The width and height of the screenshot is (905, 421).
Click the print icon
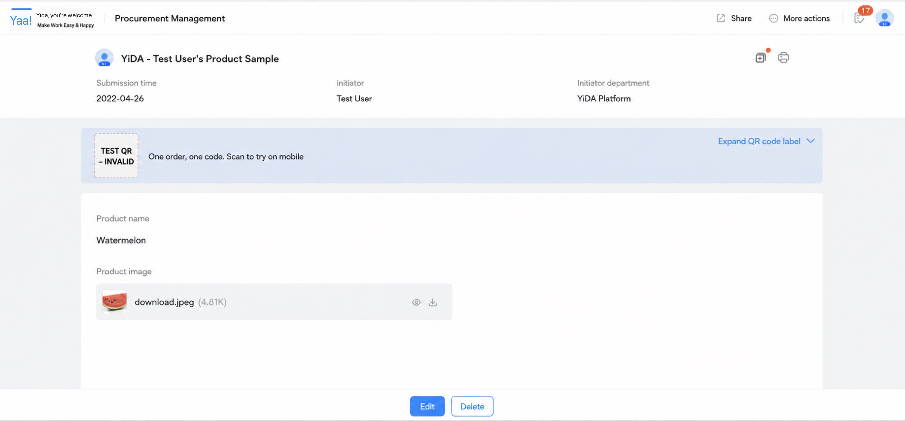(x=783, y=58)
